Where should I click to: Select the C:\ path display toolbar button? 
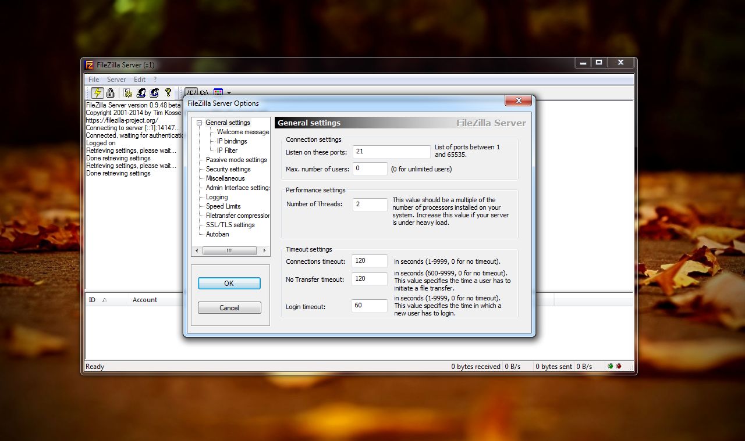pyautogui.click(x=204, y=93)
